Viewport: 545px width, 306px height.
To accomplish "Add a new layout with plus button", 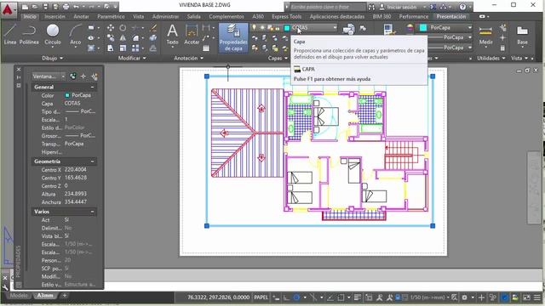I will click(65, 296).
